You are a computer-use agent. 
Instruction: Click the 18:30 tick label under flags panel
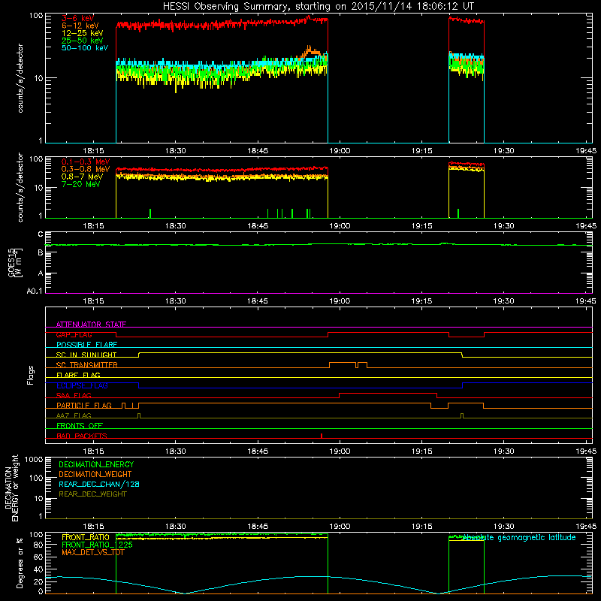[176, 452]
